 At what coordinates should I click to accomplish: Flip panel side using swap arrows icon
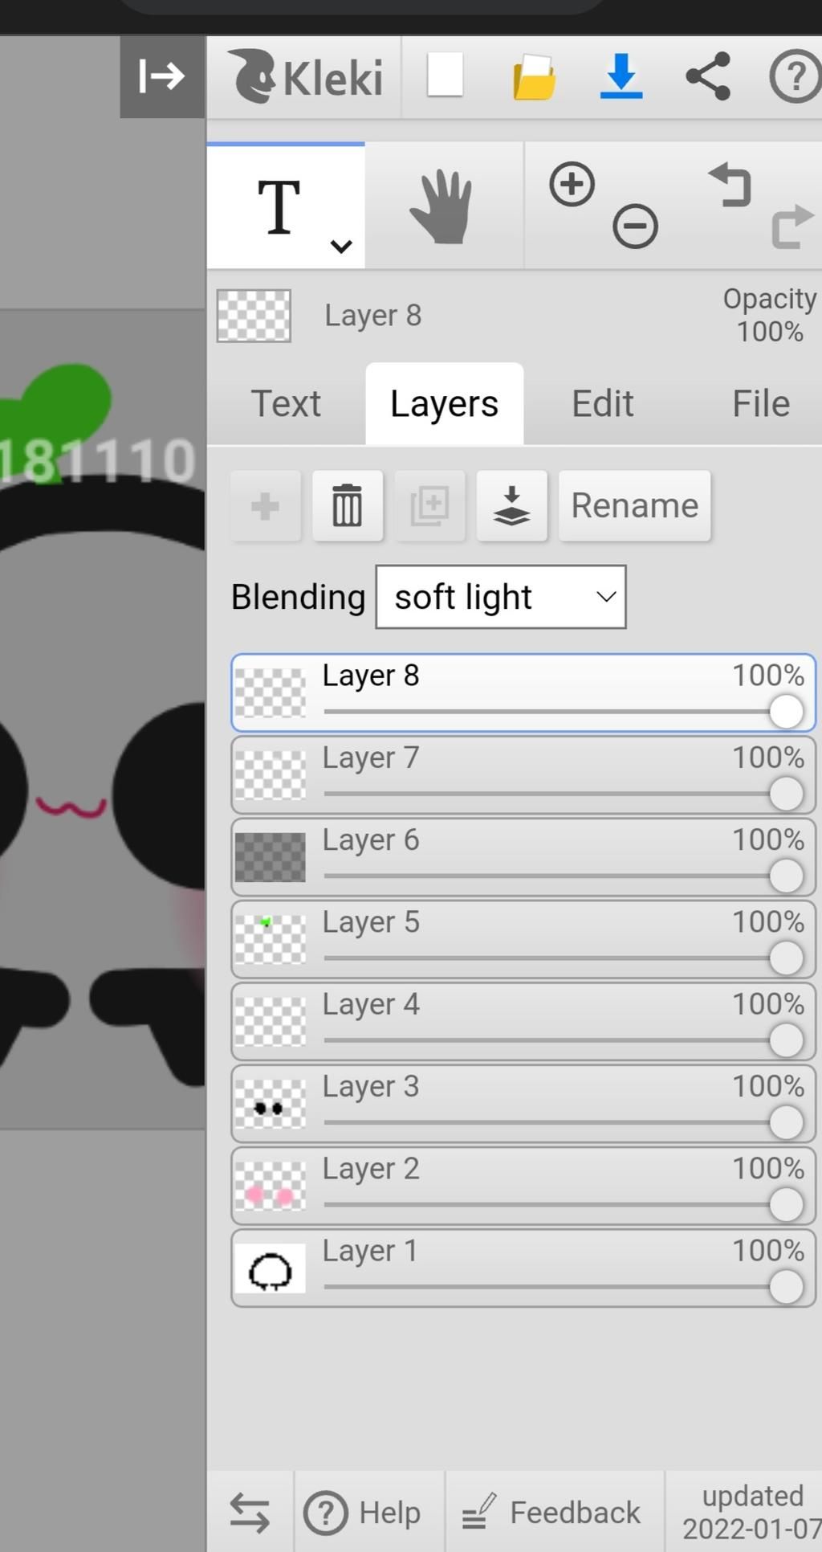click(x=250, y=1512)
